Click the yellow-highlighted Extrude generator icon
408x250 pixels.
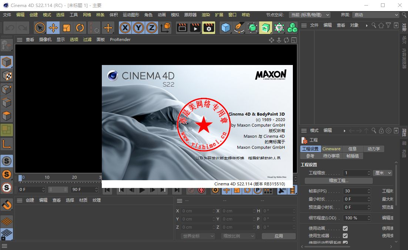click(266, 28)
